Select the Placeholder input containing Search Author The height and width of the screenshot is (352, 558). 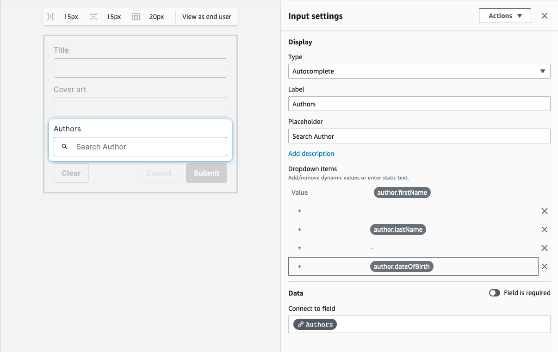(419, 136)
